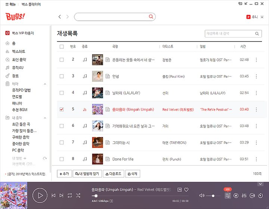
Task: Open 좋아한 음악 in sidebar
Action: [x=21, y=144]
